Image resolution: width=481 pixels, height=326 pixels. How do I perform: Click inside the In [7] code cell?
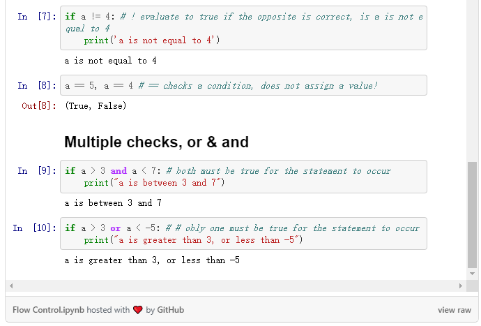(x=244, y=28)
